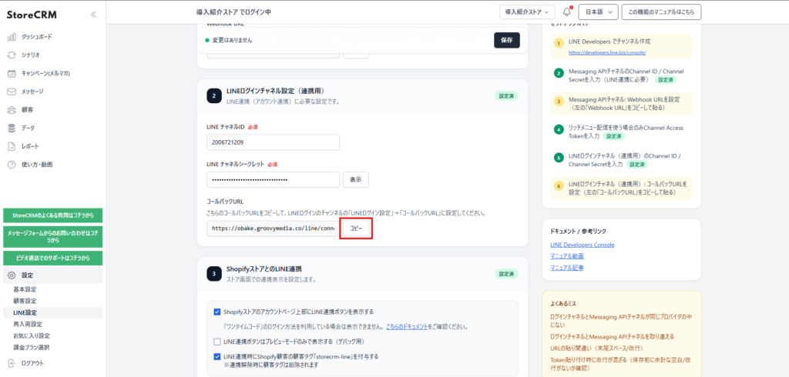Enable preview mode only debug checkbox
This screenshot has width=789, height=377.
(217, 341)
